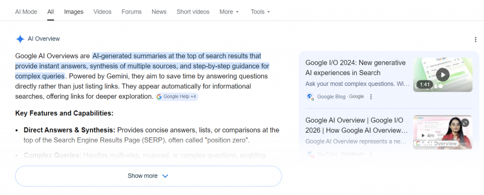Open the Images tab
The height and width of the screenshot is (195, 484).
tap(74, 12)
